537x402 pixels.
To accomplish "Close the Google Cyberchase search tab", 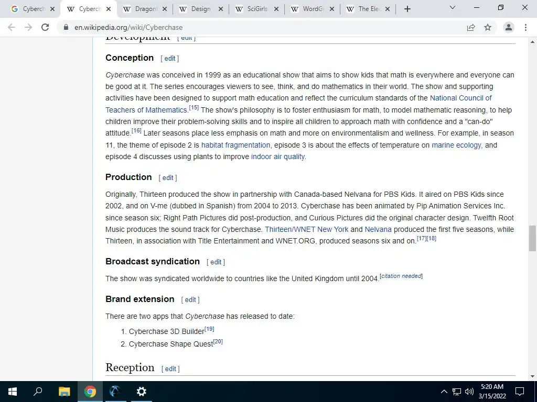I will coord(52,9).
